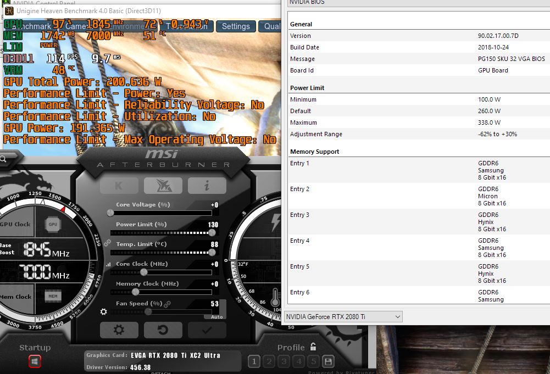Select Memory Support Entry 2 row

[x=419, y=196]
